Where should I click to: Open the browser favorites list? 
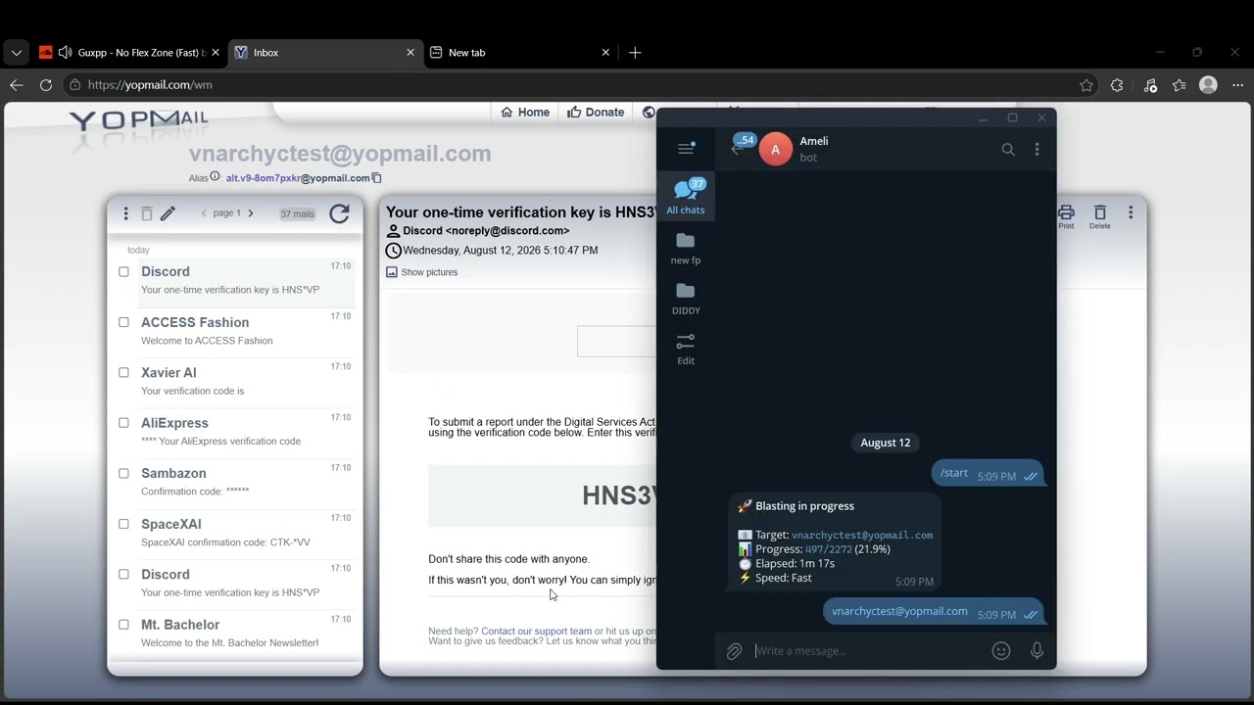[1179, 85]
